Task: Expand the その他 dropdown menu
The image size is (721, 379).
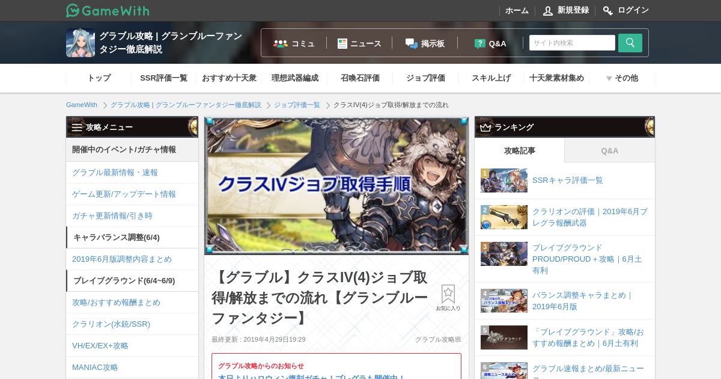Action: (622, 78)
